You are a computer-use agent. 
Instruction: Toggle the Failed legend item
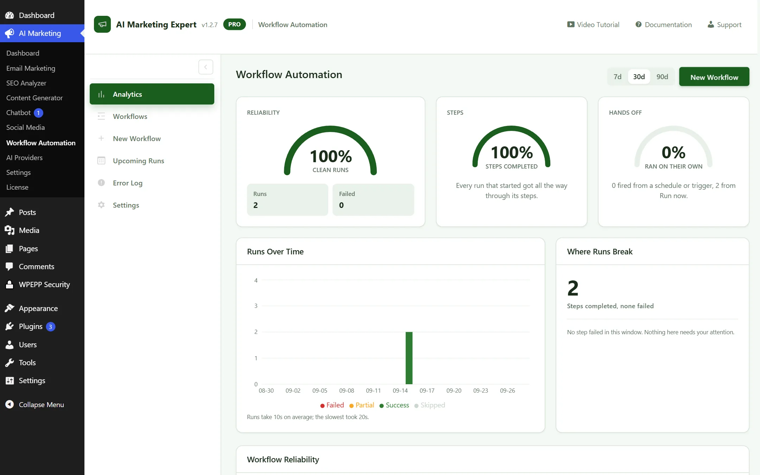[x=332, y=405]
